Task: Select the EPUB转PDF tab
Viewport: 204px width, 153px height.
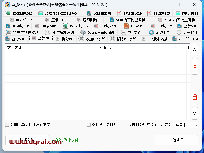Action: [158, 14]
